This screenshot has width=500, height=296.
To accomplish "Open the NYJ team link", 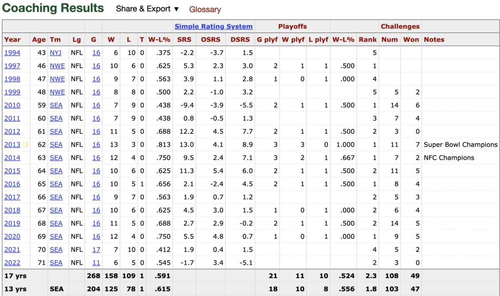I will tap(55, 52).
